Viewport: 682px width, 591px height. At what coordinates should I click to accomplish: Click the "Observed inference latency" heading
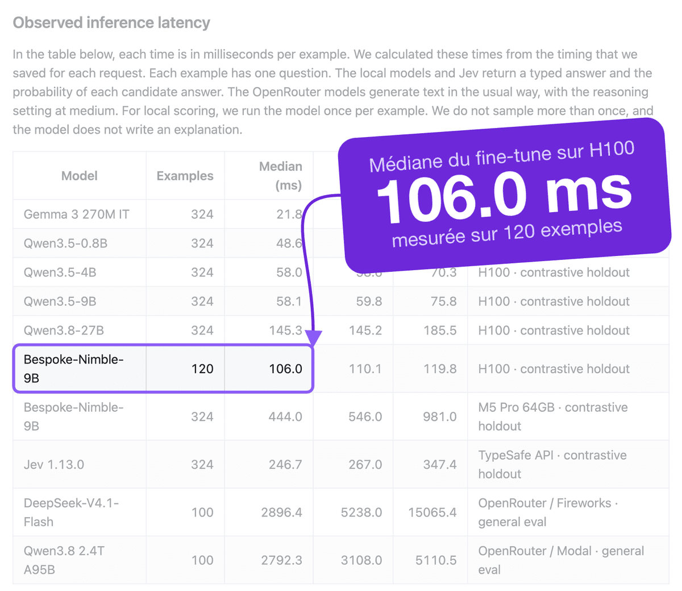click(111, 23)
